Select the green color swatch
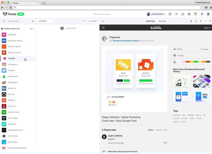The height and width of the screenshot is (154, 212). click(x=196, y=62)
